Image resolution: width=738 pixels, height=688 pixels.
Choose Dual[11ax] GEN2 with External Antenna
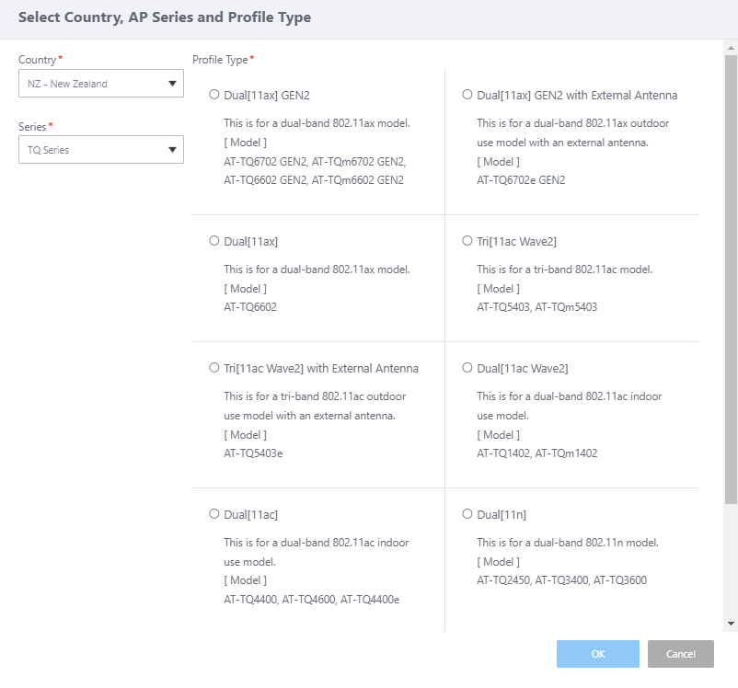click(x=467, y=95)
